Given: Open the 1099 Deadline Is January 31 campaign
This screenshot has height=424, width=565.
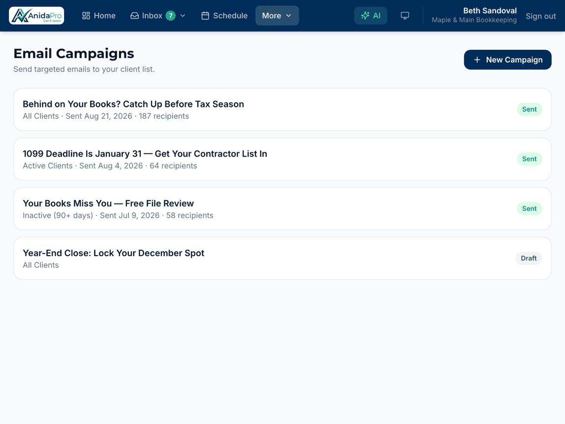Looking at the screenshot, I should point(282,159).
